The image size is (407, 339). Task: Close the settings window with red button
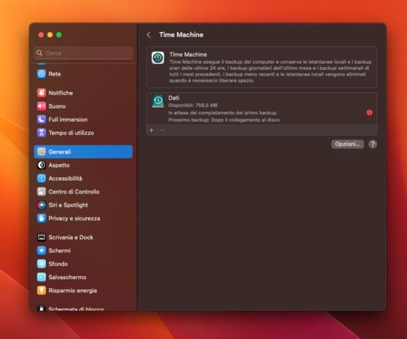[41, 35]
